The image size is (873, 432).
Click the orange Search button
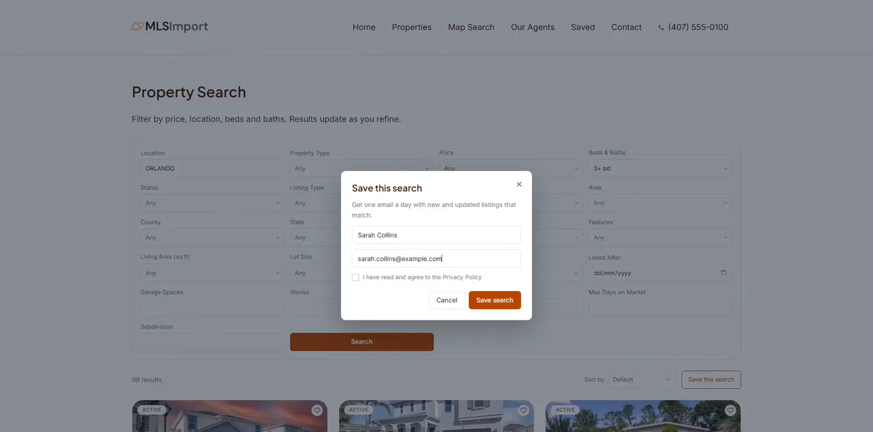click(x=362, y=342)
